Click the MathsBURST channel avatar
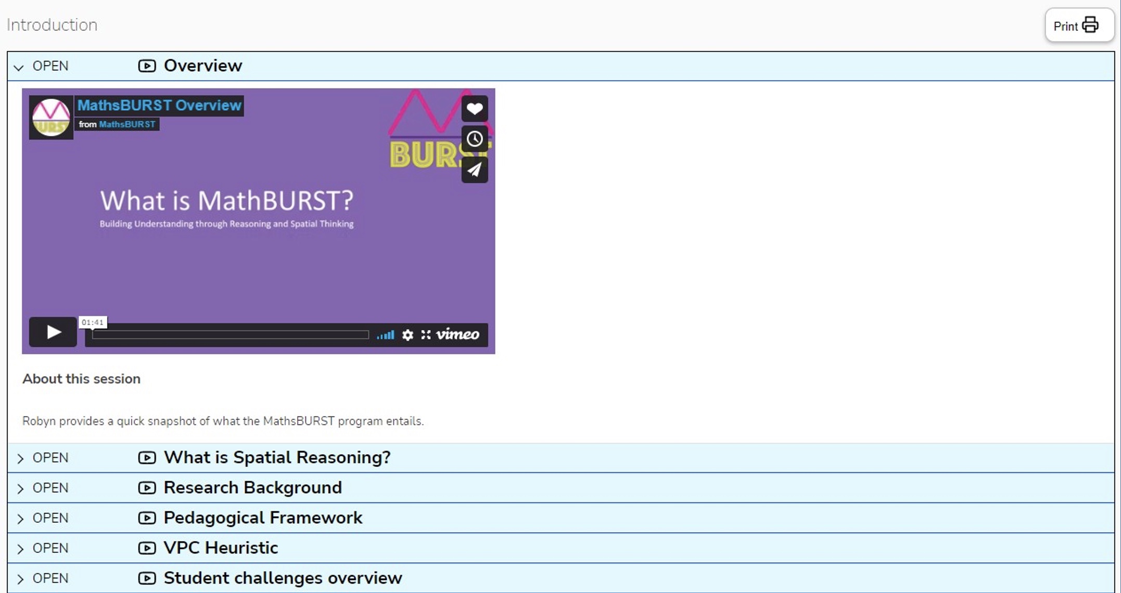Image resolution: width=1121 pixels, height=593 pixels. (x=51, y=118)
